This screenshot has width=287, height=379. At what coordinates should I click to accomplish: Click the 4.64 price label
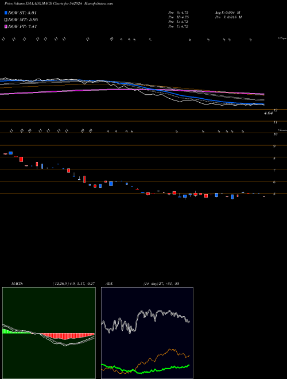[268, 113]
